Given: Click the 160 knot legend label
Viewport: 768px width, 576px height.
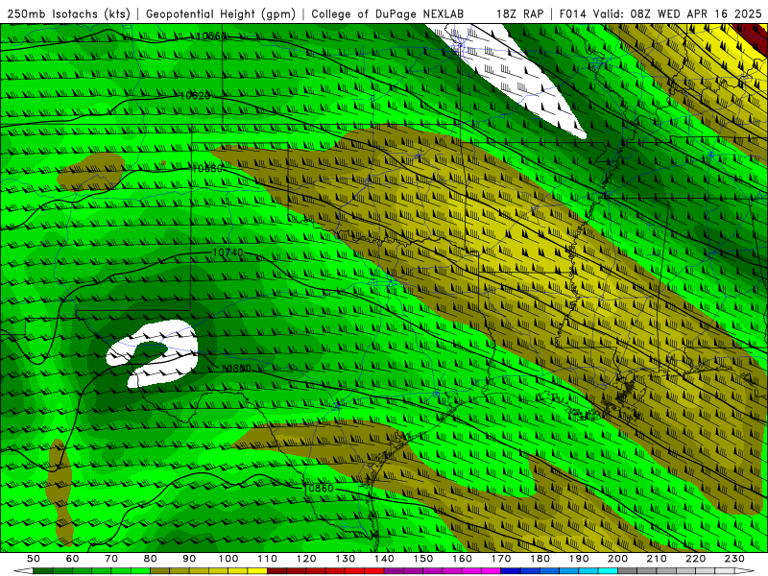Looking at the screenshot, I should coord(462,559).
